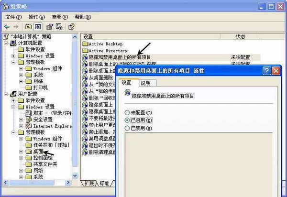The image size is (287, 197).
Task: Select the 用户配置 user icon
Action: click(13, 94)
